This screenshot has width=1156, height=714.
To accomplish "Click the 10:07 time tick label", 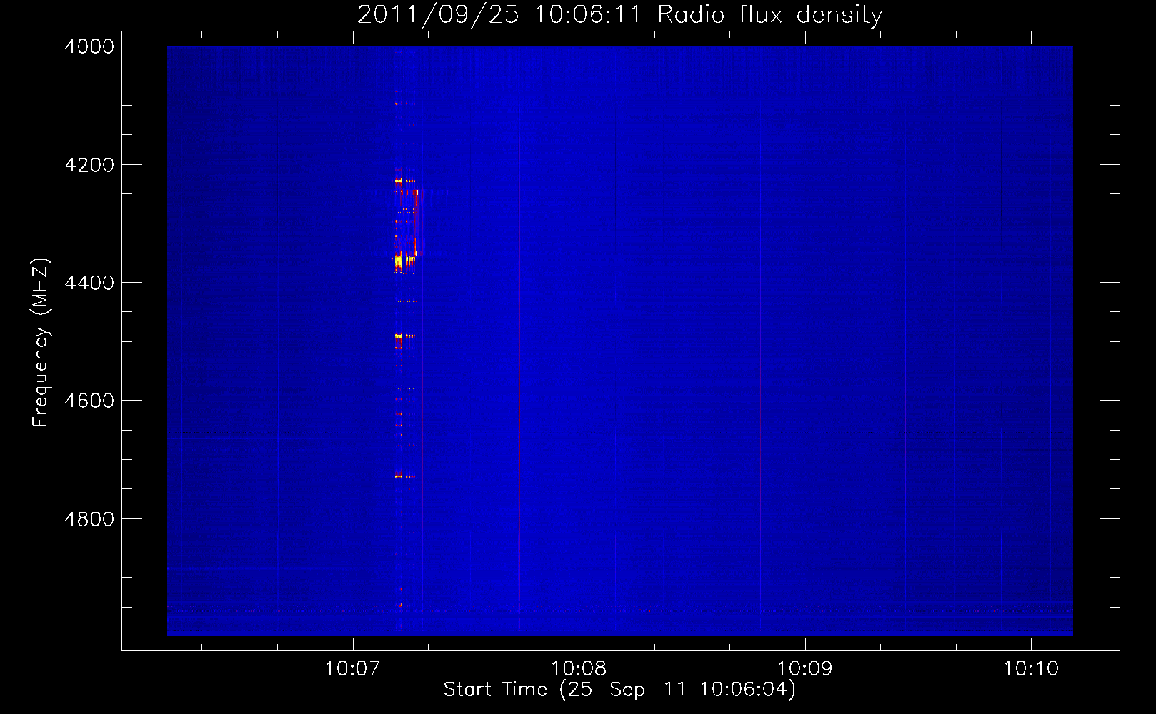I will point(352,669).
